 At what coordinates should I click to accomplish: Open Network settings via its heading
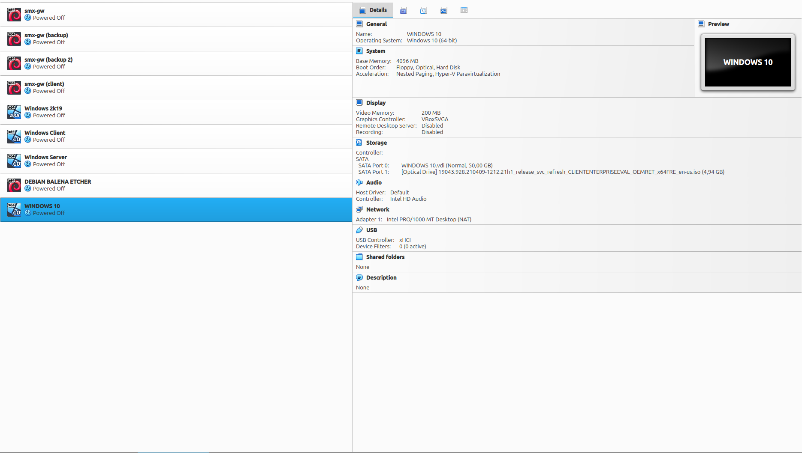(377, 209)
